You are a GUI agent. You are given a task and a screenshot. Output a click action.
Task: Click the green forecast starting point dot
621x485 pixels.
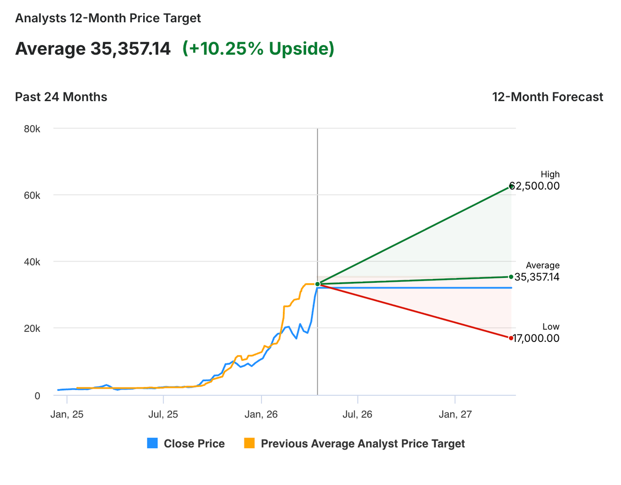317,284
